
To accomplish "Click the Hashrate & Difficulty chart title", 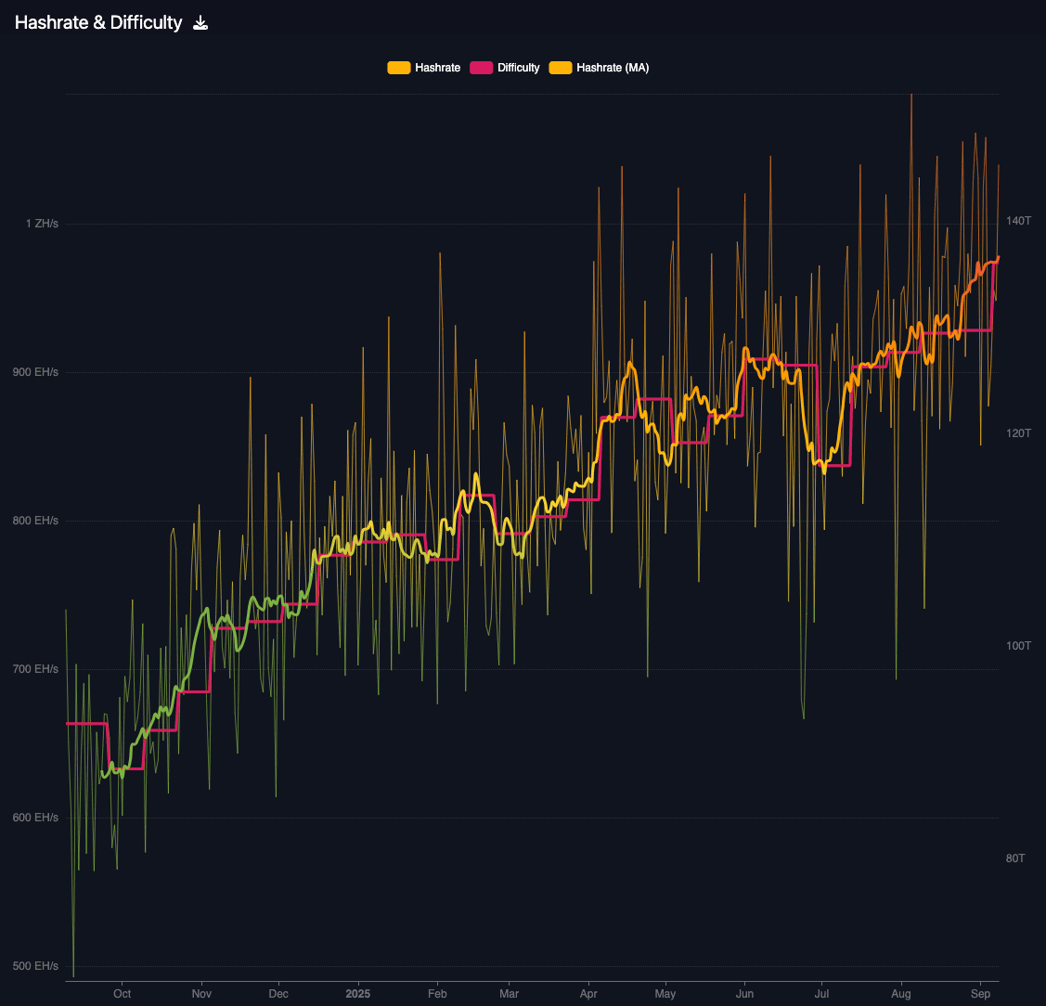I will (98, 23).
